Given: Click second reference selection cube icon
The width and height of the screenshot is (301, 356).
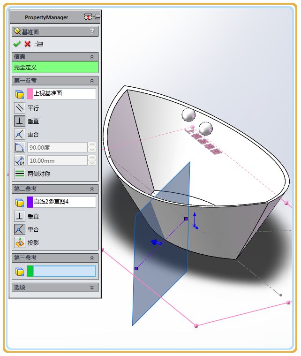Looking at the screenshot, I should click(x=20, y=202).
